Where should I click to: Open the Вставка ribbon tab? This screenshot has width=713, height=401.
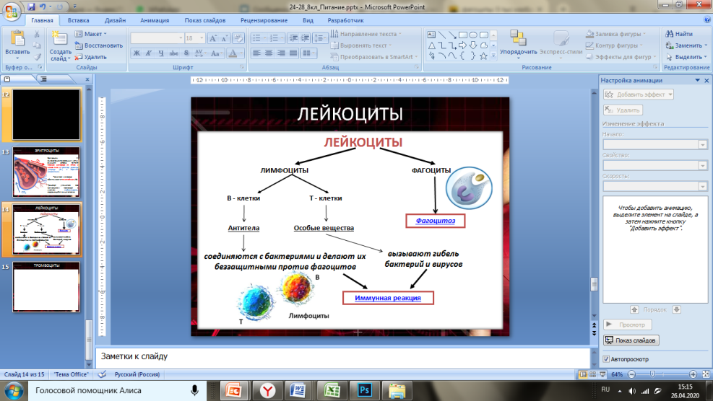coord(77,21)
